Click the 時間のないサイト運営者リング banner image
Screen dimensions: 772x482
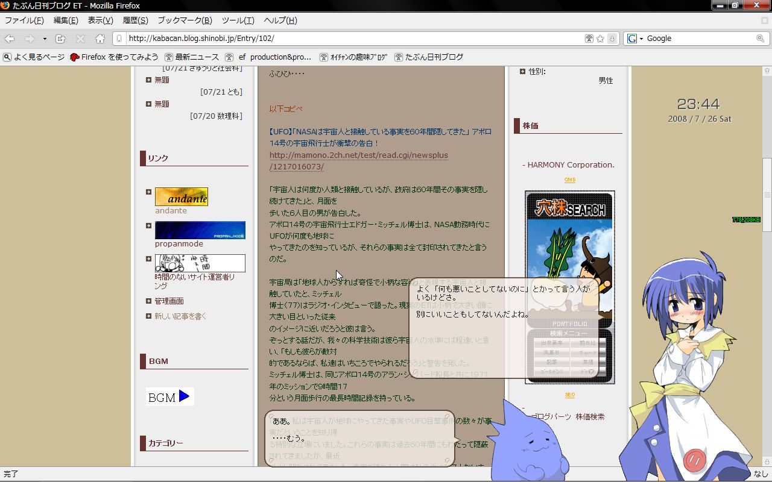click(x=200, y=263)
